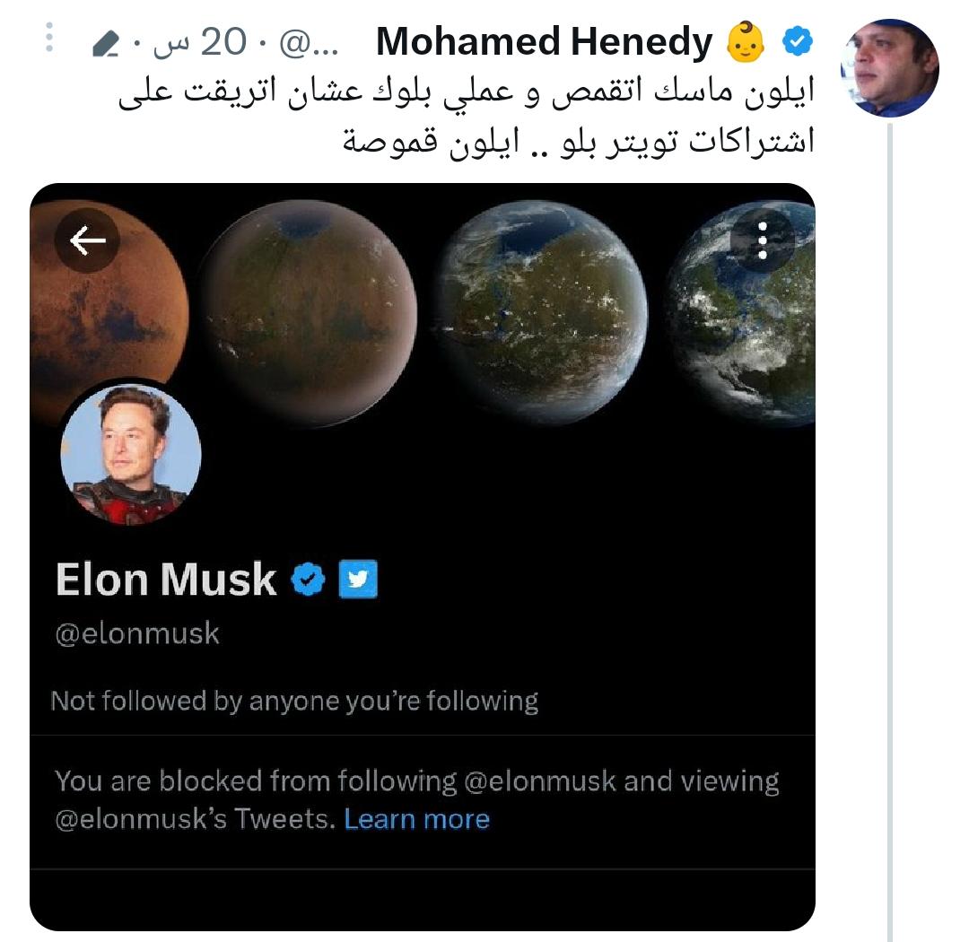The image size is (969, 942).
Task: Click the Arabic tweet text
Action: tap(467, 117)
